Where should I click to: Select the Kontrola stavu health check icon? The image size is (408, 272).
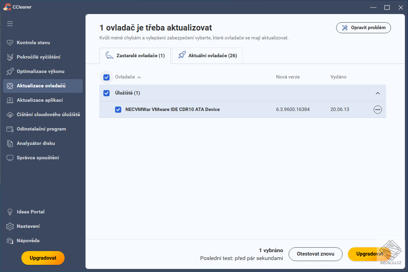(x=9, y=42)
